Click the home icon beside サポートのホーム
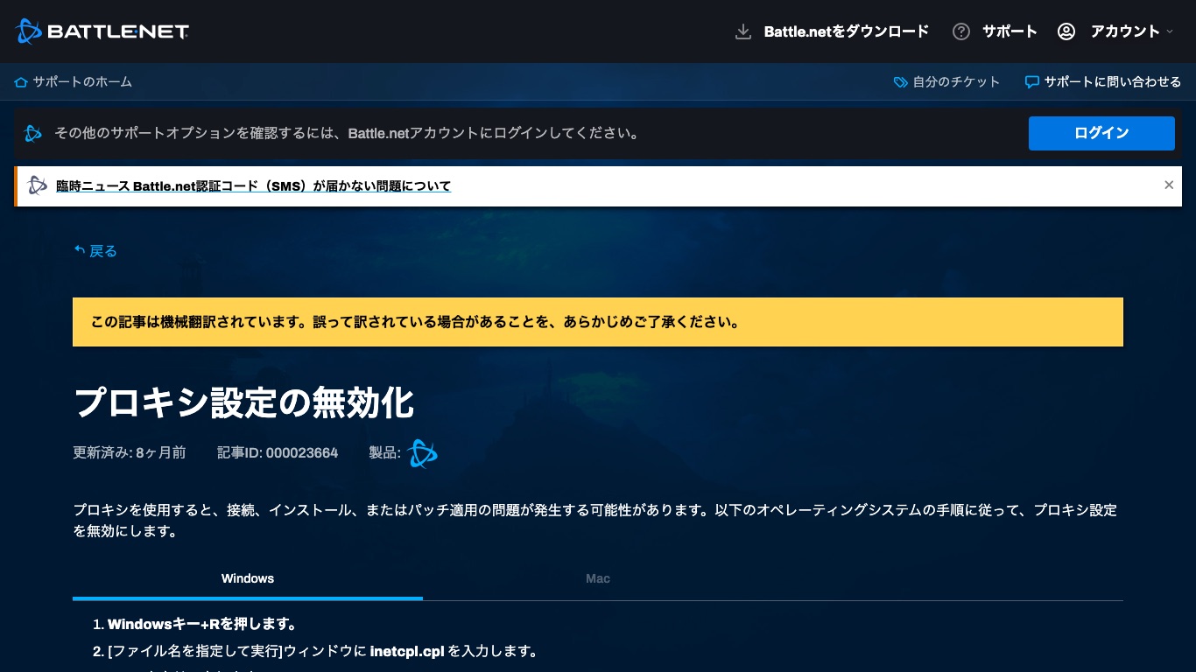The width and height of the screenshot is (1196, 672). pos(21,82)
